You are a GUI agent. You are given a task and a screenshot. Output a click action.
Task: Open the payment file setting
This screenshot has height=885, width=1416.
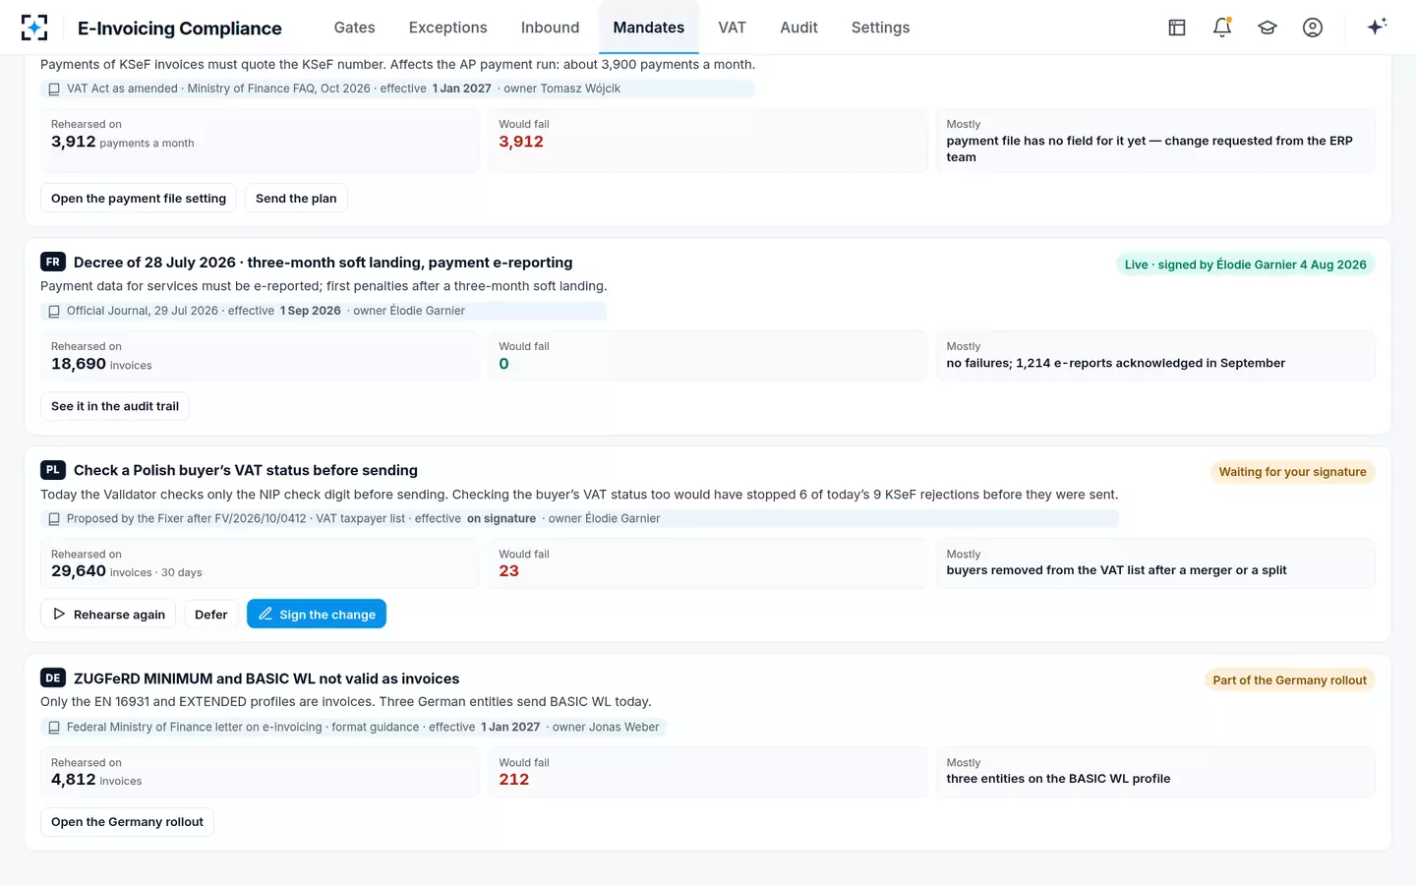(139, 198)
